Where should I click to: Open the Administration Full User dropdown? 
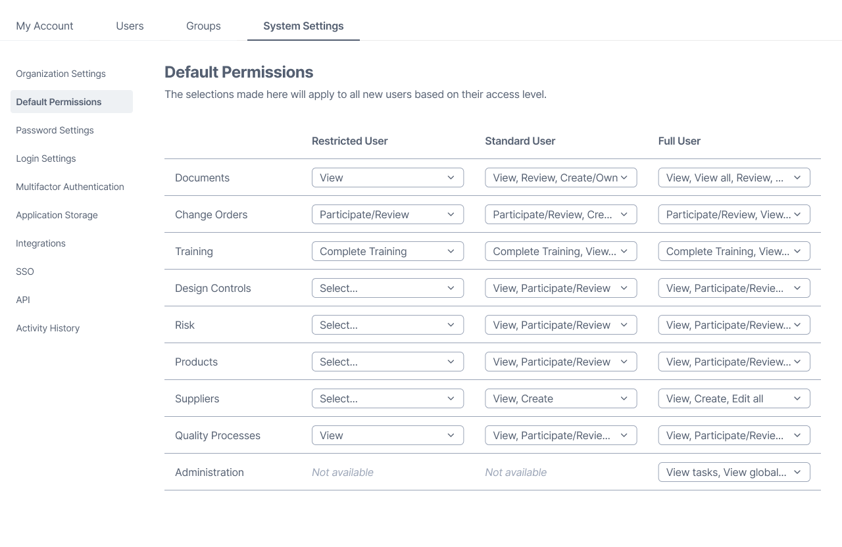click(733, 472)
